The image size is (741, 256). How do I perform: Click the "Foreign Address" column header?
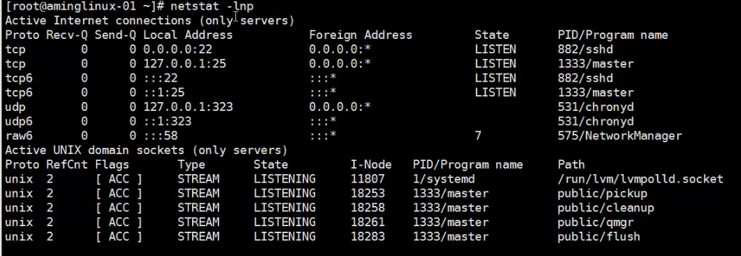(360, 35)
